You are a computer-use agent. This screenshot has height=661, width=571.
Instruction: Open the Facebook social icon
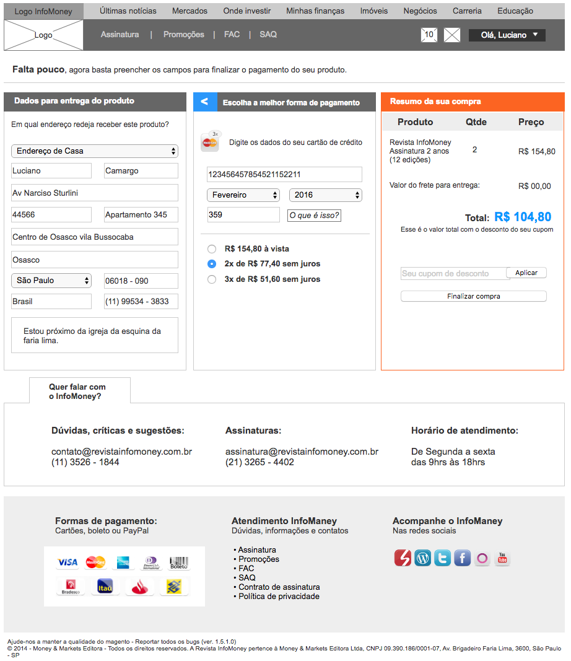click(462, 558)
